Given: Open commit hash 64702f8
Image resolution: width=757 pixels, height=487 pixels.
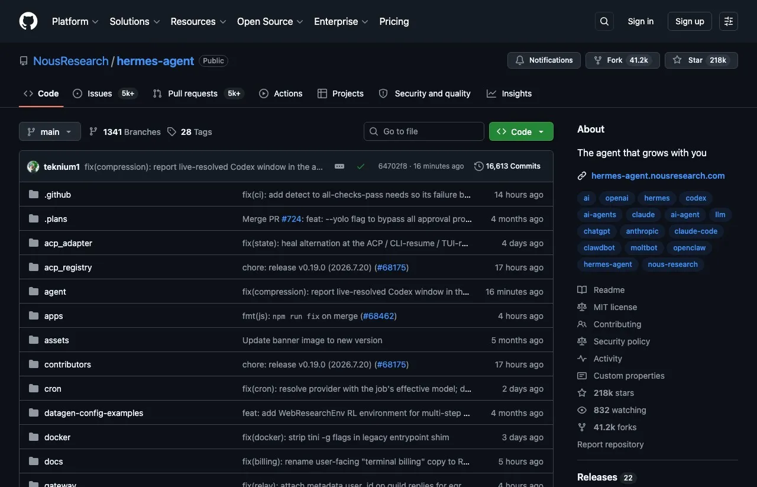Looking at the screenshot, I should coord(393,166).
